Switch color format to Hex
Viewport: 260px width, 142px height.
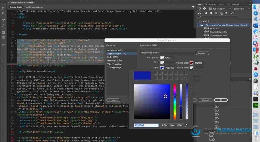(172, 125)
